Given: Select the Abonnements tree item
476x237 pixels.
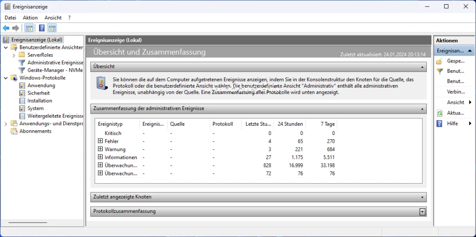Looking at the screenshot, I should [x=35, y=131].
